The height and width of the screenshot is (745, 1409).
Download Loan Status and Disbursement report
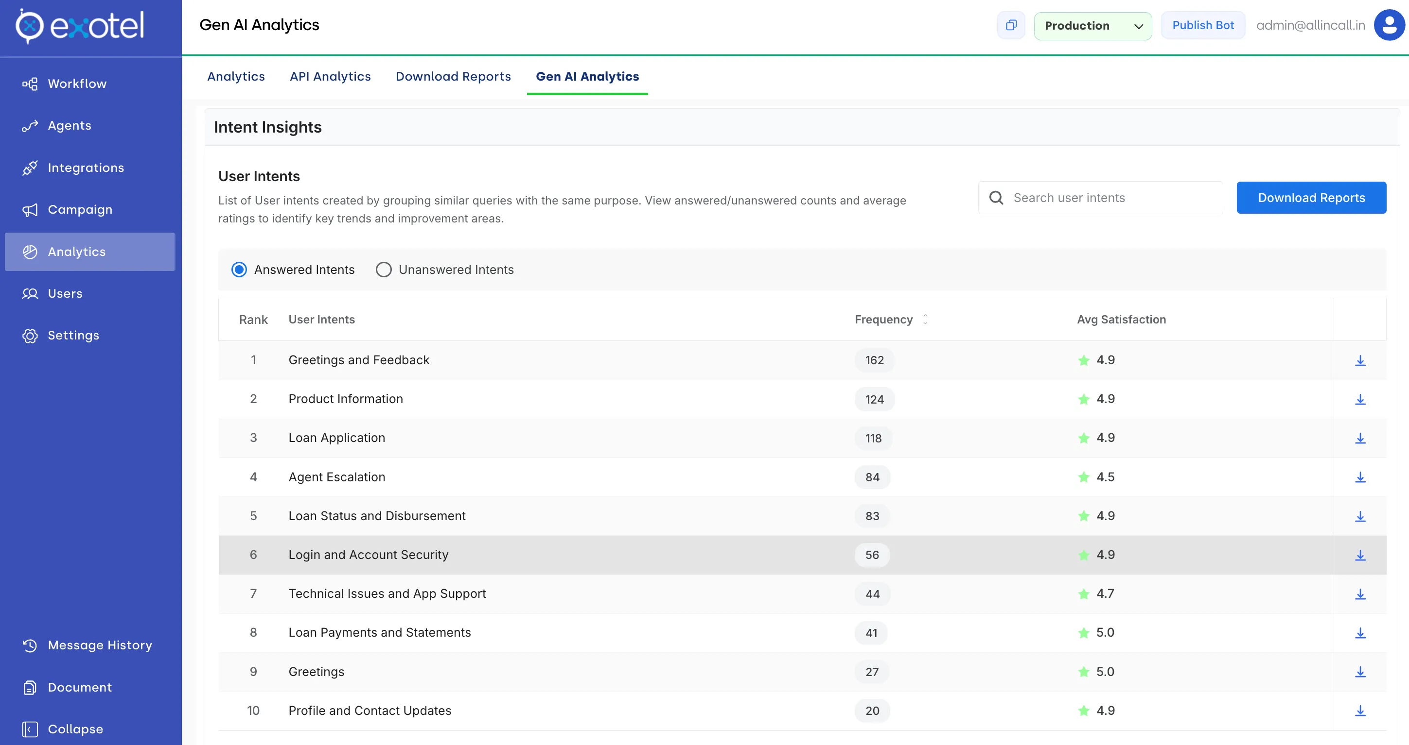pyautogui.click(x=1360, y=516)
